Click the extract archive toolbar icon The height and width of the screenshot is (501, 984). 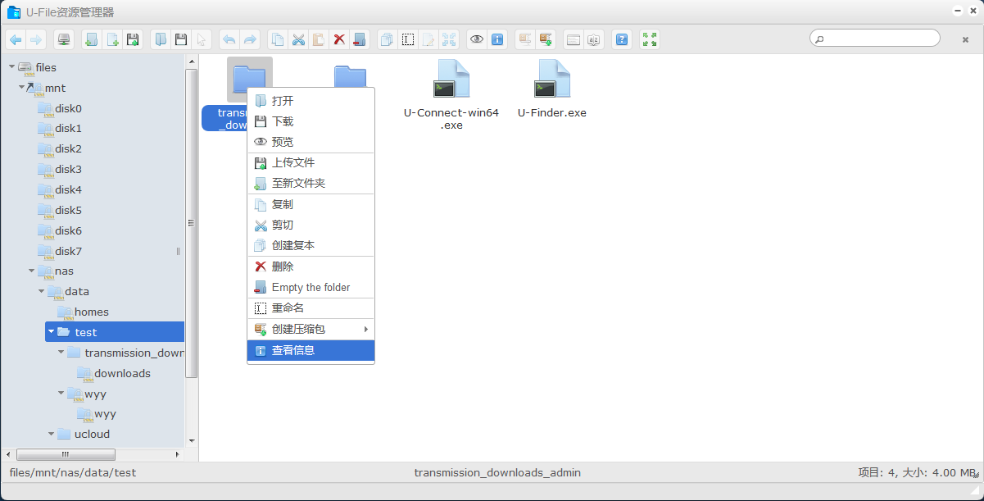tap(525, 39)
